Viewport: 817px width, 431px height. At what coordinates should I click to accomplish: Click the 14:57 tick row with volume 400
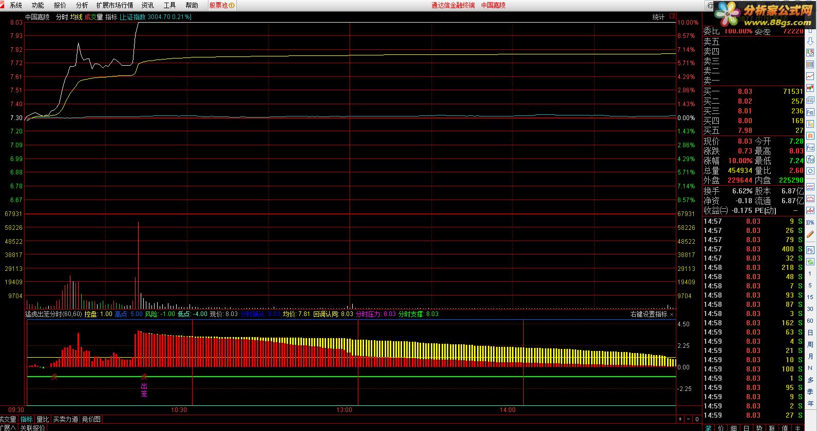[753, 249]
